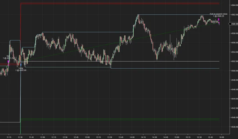Image resolution: width=238 pixels, height=139 pixels.
Task: Click the 12:30 time axis label
Action: [65, 137]
